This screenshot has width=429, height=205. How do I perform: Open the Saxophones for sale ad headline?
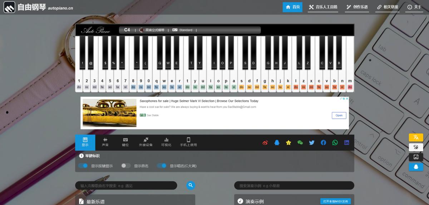coord(199,101)
